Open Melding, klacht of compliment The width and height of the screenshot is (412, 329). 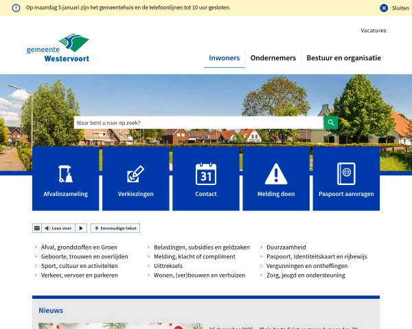click(195, 256)
